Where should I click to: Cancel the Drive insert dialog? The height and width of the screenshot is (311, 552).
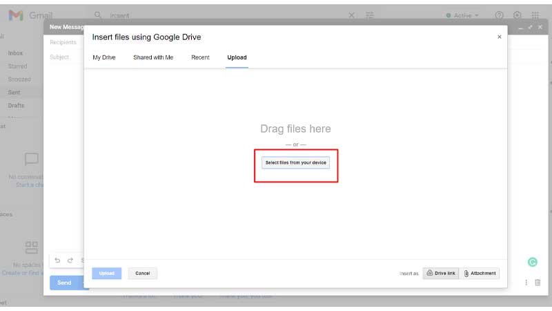tap(143, 273)
